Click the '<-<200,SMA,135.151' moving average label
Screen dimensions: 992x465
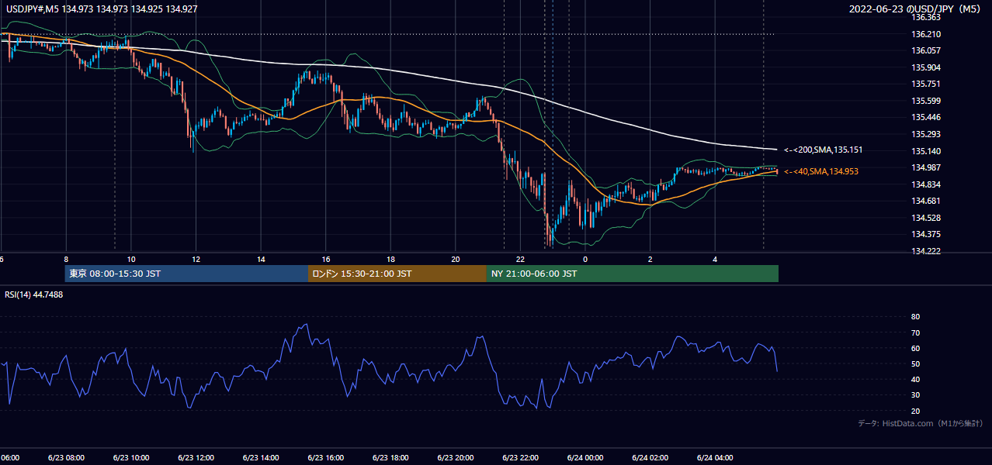pyautogui.click(x=823, y=150)
